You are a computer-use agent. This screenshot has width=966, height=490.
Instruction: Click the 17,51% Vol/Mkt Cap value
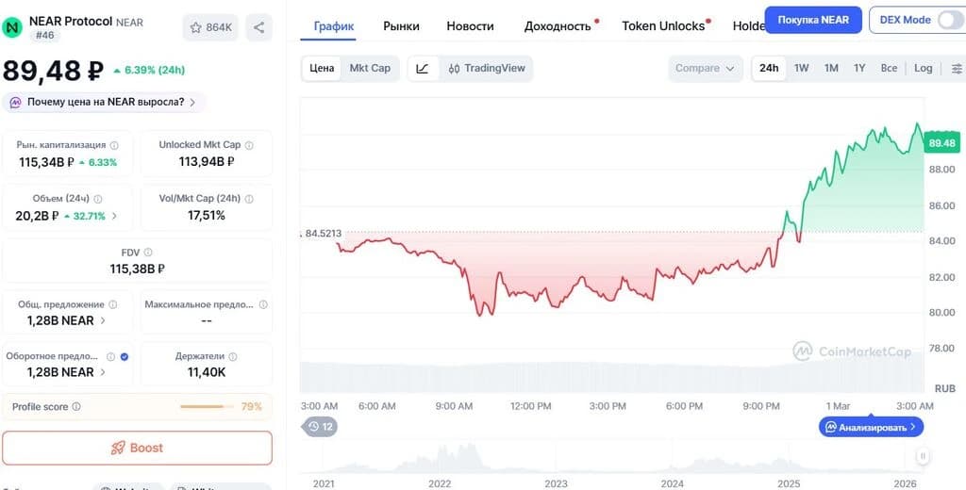[207, 216]
